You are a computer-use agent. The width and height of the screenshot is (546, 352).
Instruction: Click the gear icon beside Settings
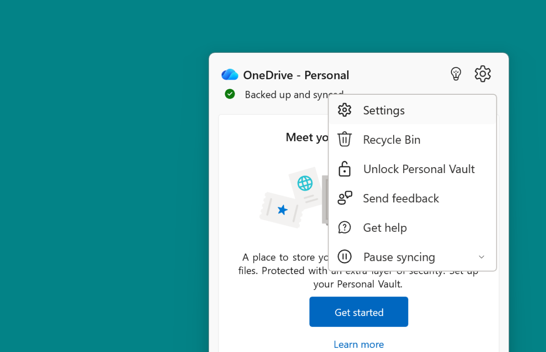tap(344, 110)
